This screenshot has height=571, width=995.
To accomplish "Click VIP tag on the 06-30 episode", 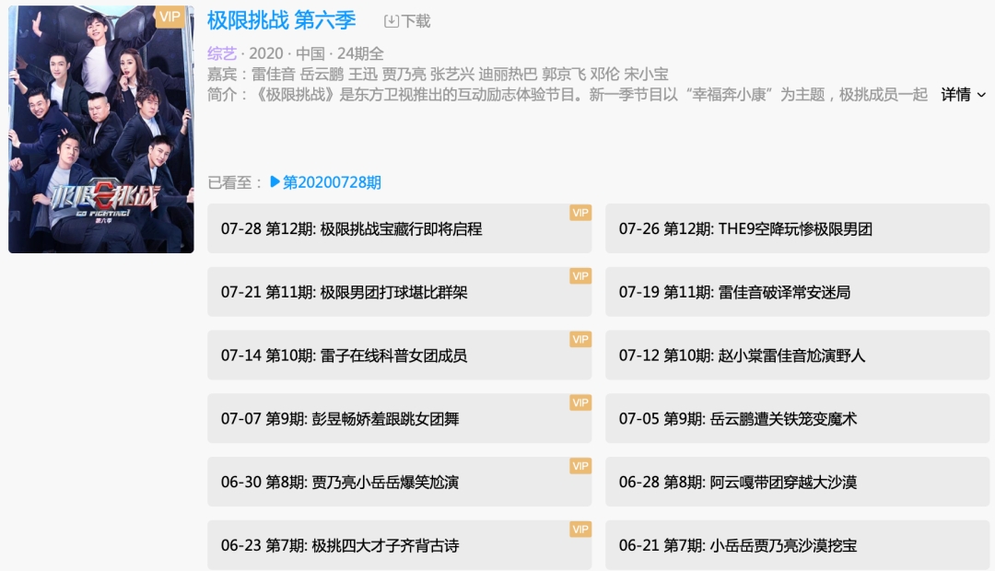I will pos(580,466).
